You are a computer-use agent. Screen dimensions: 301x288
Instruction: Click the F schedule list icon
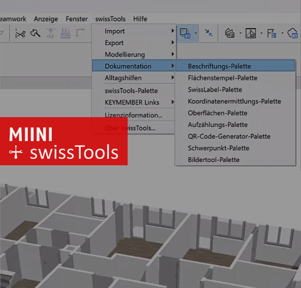coord(272,33)
